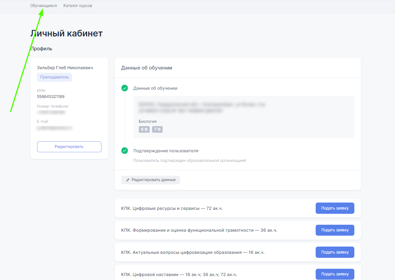The width and height of the screenshot is (395, 280).
Task: Click the name Зильбер Глеб Николаевич
Action: pyautogui.click(x=65, y=68)
